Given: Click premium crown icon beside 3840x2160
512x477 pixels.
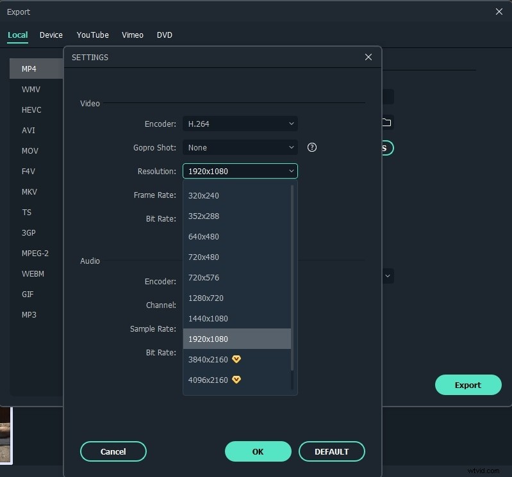Looking at the screenshot, I should [x=236, y=360].
